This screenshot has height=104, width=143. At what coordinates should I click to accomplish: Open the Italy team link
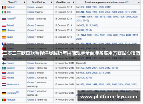pos(9,12)
